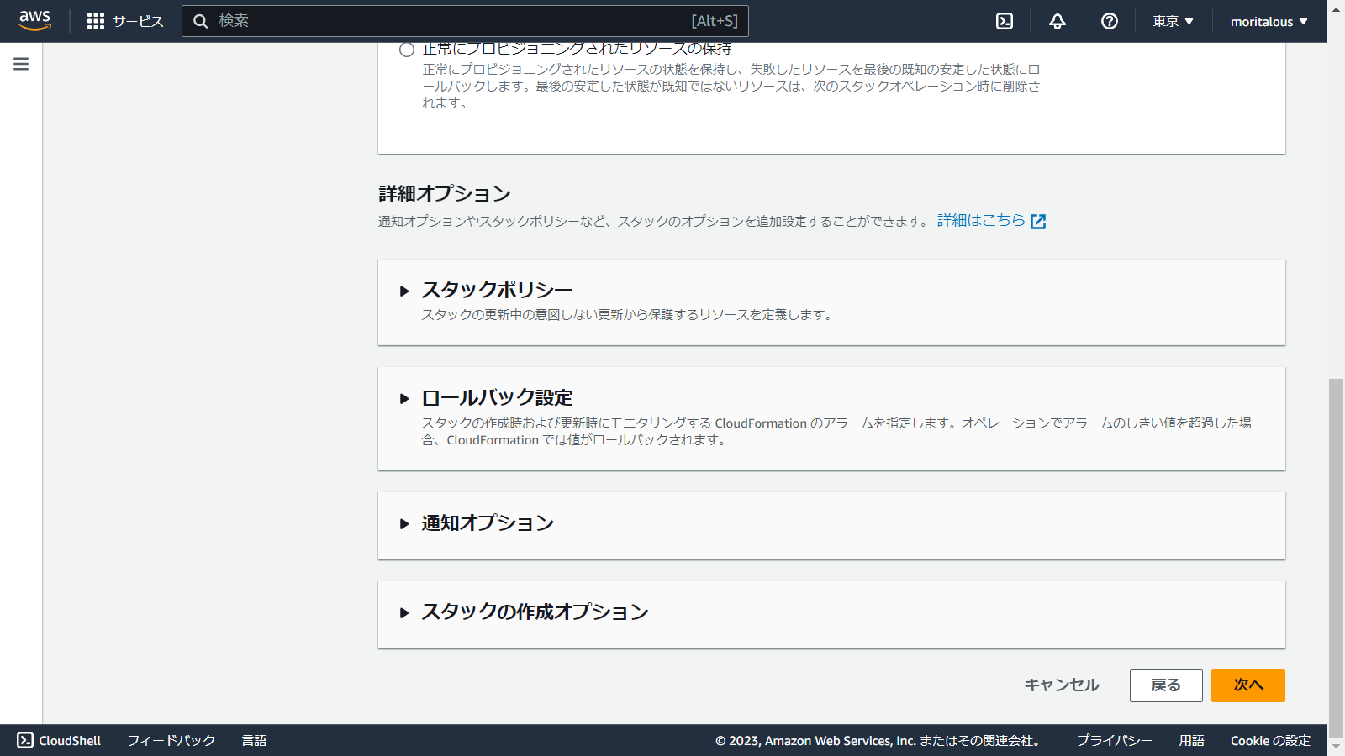Open the notifications bell

click(x=1056, y=20)
